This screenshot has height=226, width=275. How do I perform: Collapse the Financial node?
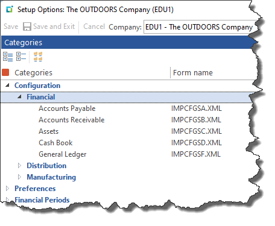pos(19,96)
